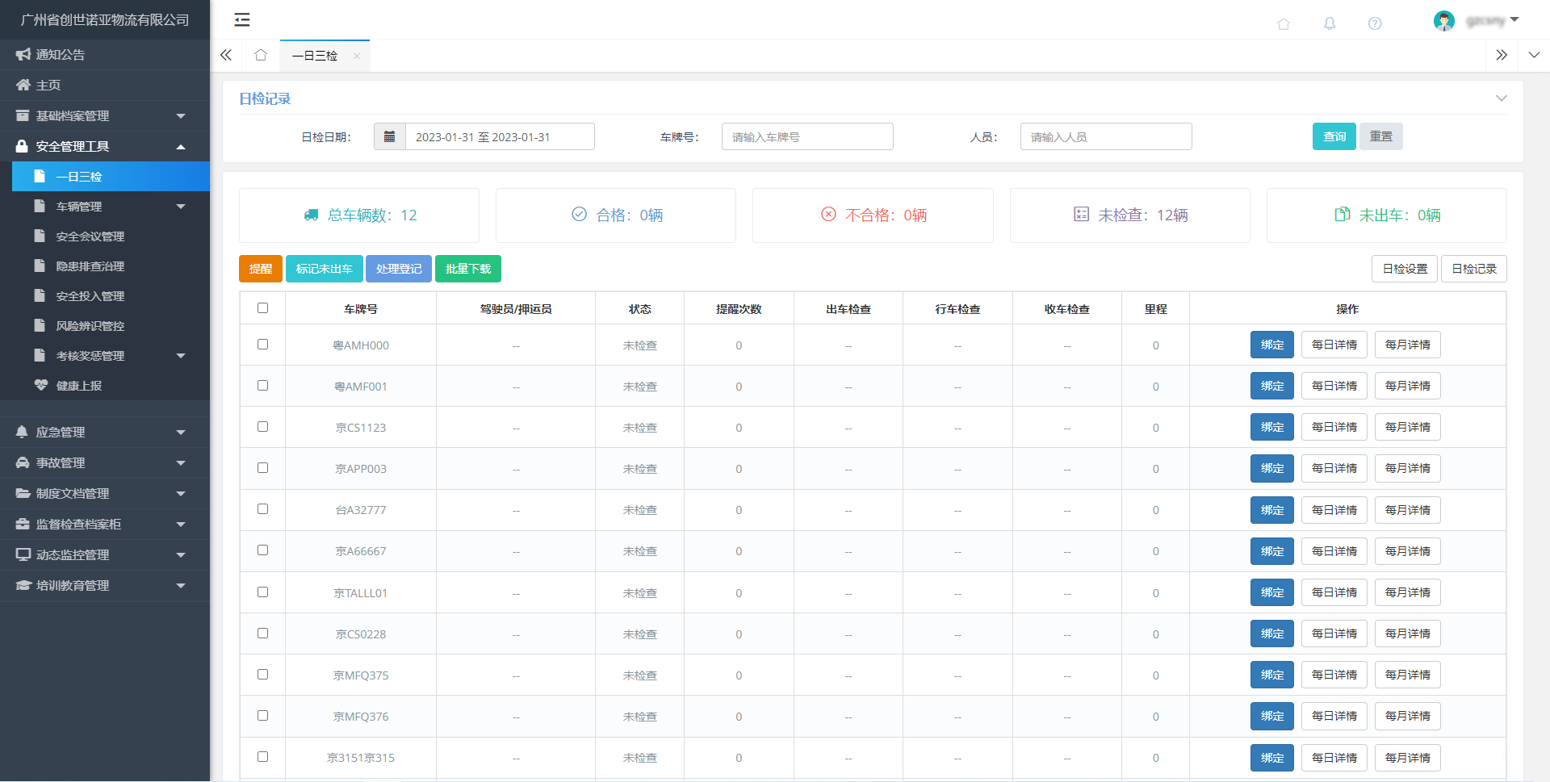Collapse the 日检记录 search panel
The width and height of the screenshot is (1550, 782).
click(x=1501, y=98)
